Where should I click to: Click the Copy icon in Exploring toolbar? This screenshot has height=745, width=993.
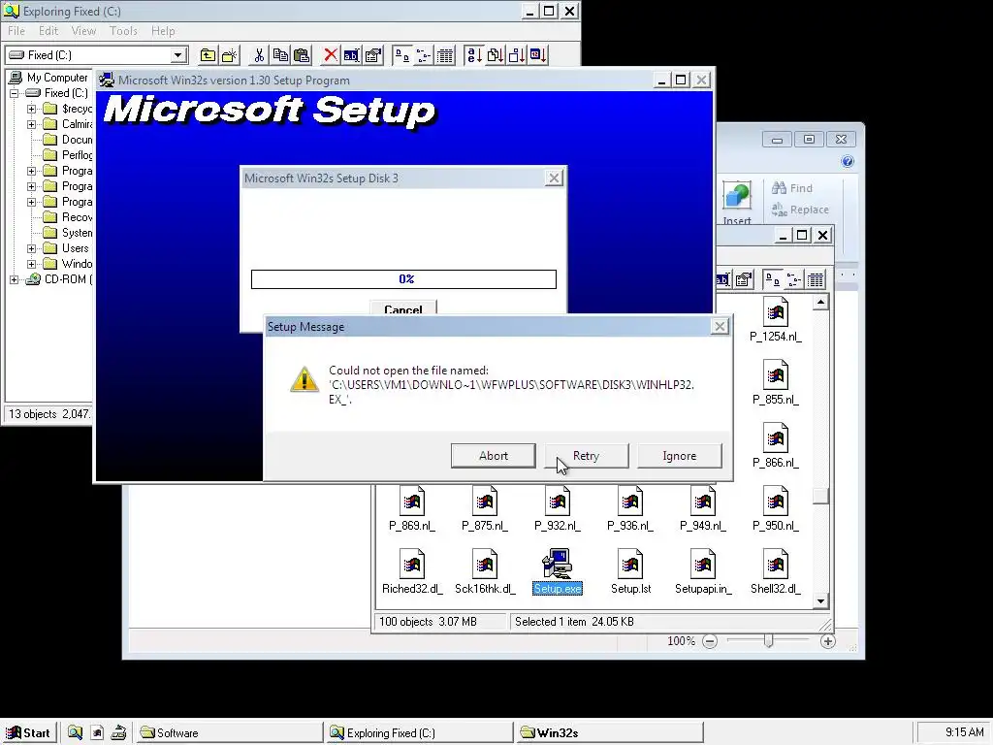pos(280,55)
